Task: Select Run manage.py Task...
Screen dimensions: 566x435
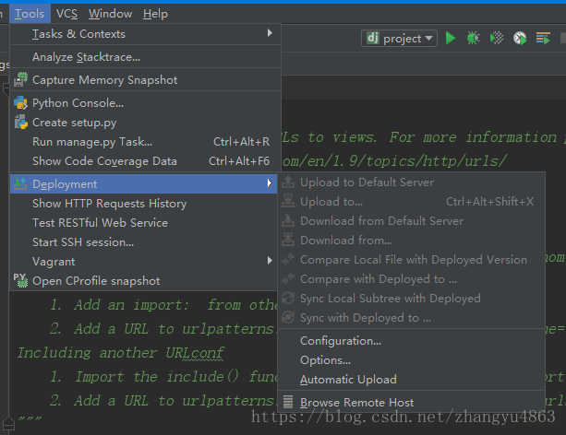Action: (x=92, y=142)
